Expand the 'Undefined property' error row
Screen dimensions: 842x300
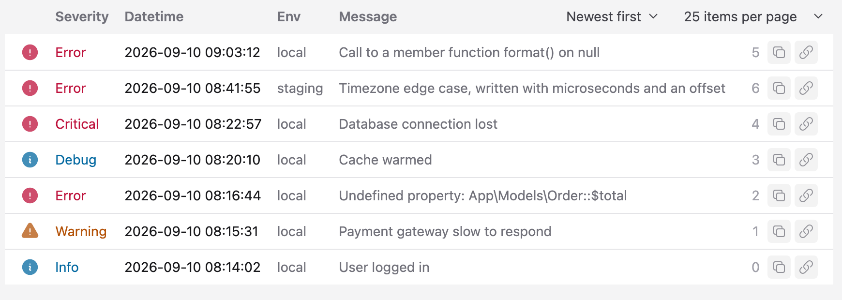[419, 195]
